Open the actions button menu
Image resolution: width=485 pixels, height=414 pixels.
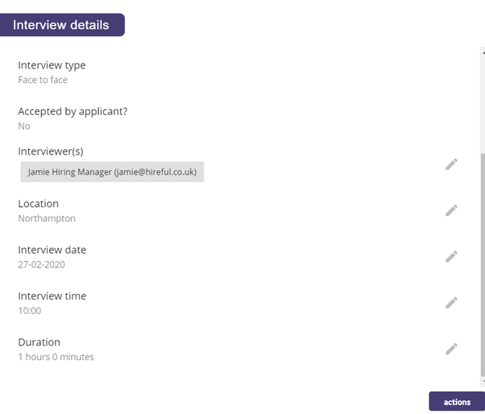click(x=457, y=402)
